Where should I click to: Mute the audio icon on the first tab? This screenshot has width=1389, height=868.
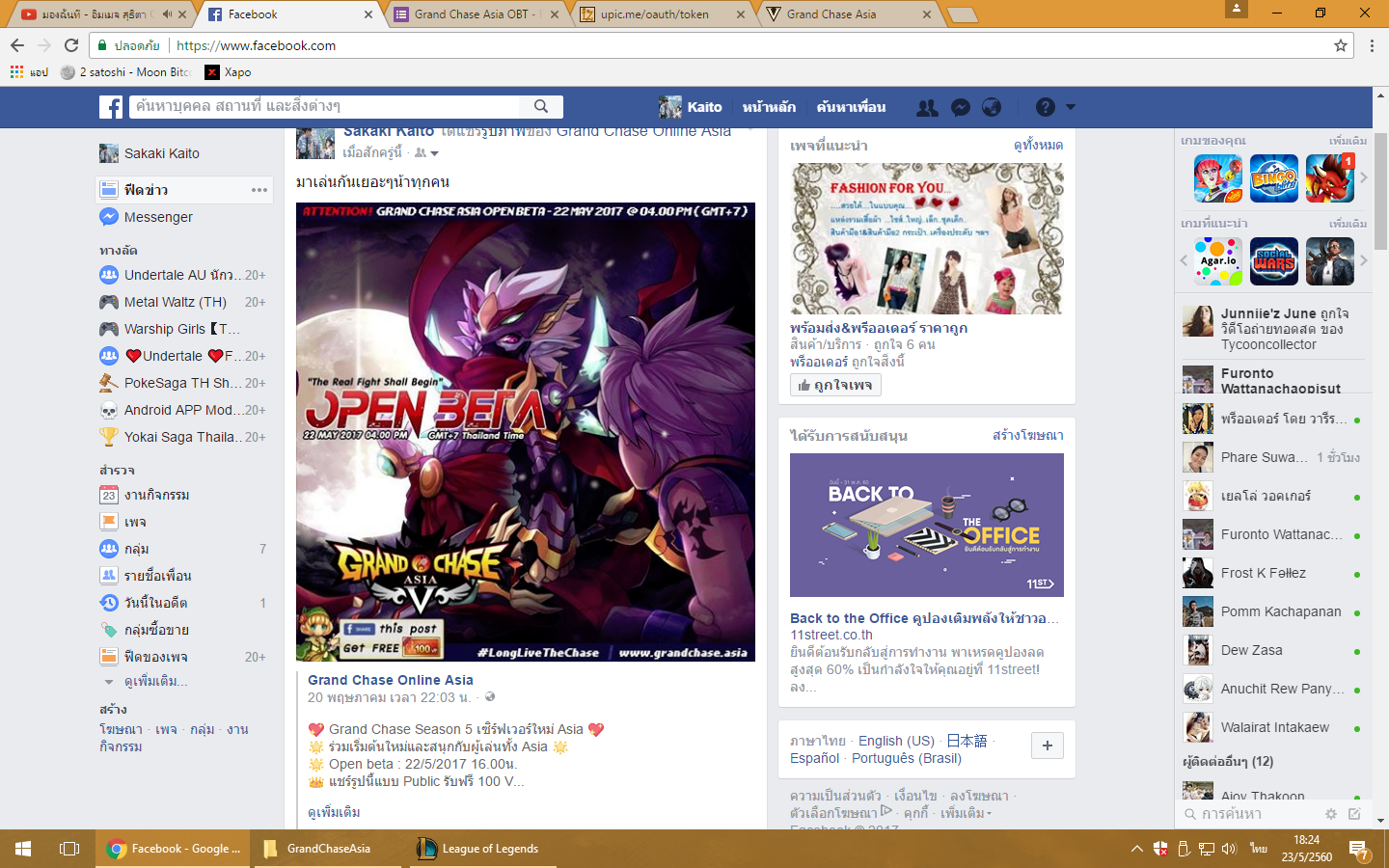tap(167, 14)
